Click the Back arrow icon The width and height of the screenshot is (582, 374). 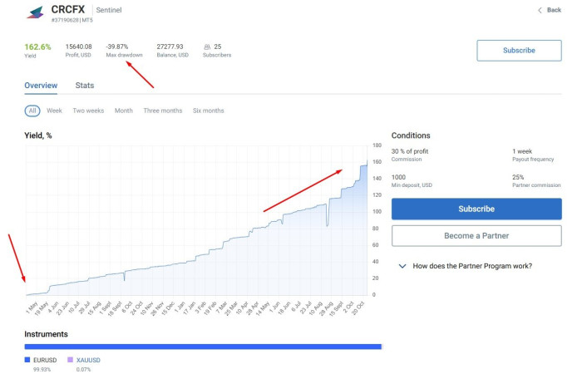tap(540, 10)
